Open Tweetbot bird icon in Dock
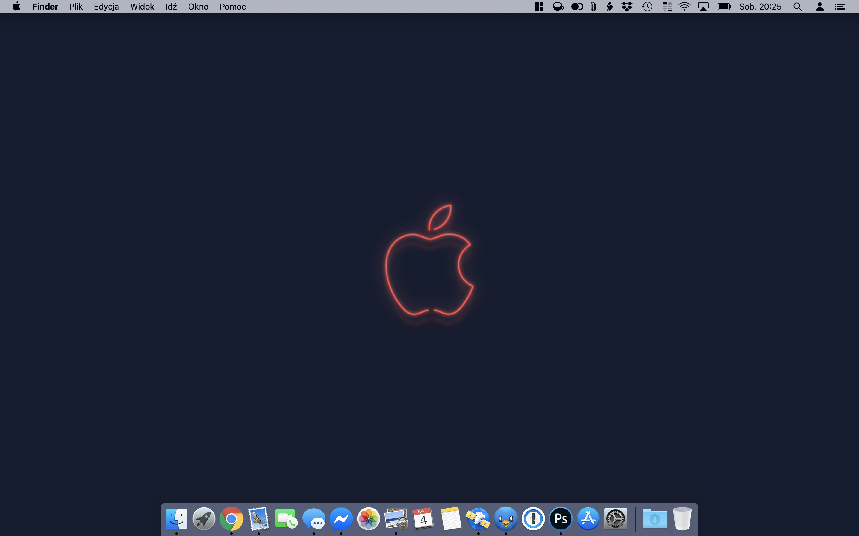This screenshot has height=536, width=859. coord(506,519)
